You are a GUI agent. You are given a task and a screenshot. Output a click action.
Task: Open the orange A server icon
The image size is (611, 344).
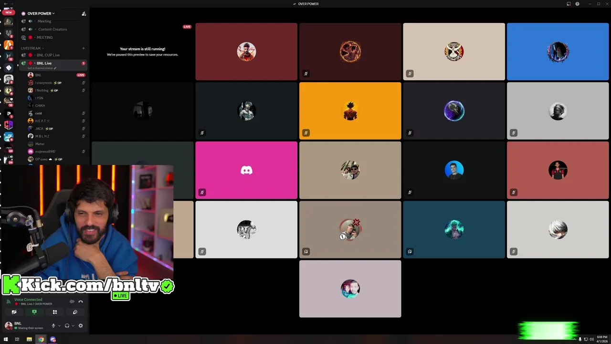pyautogui.click(x=8, y=45)
